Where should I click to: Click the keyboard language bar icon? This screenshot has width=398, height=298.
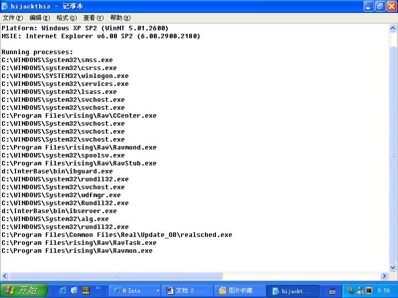332,291
